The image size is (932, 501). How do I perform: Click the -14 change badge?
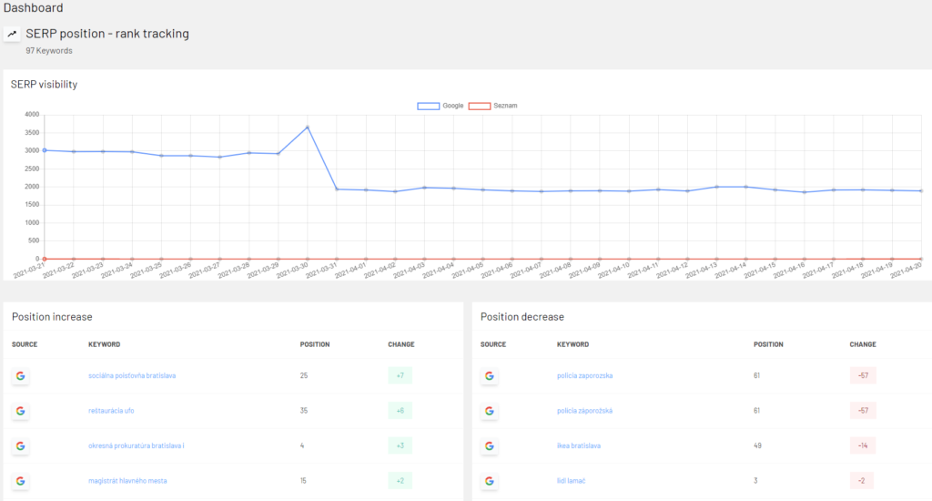[863, 445]
